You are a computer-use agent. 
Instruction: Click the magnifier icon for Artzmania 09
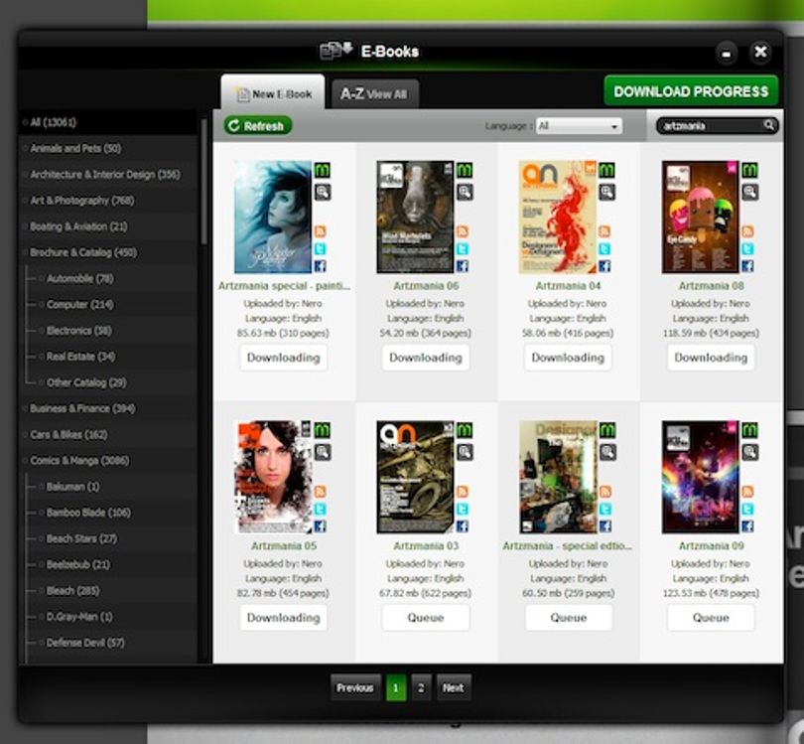point(749,452)
